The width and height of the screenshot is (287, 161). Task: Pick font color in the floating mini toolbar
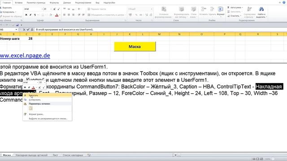[x=34, y=88]
